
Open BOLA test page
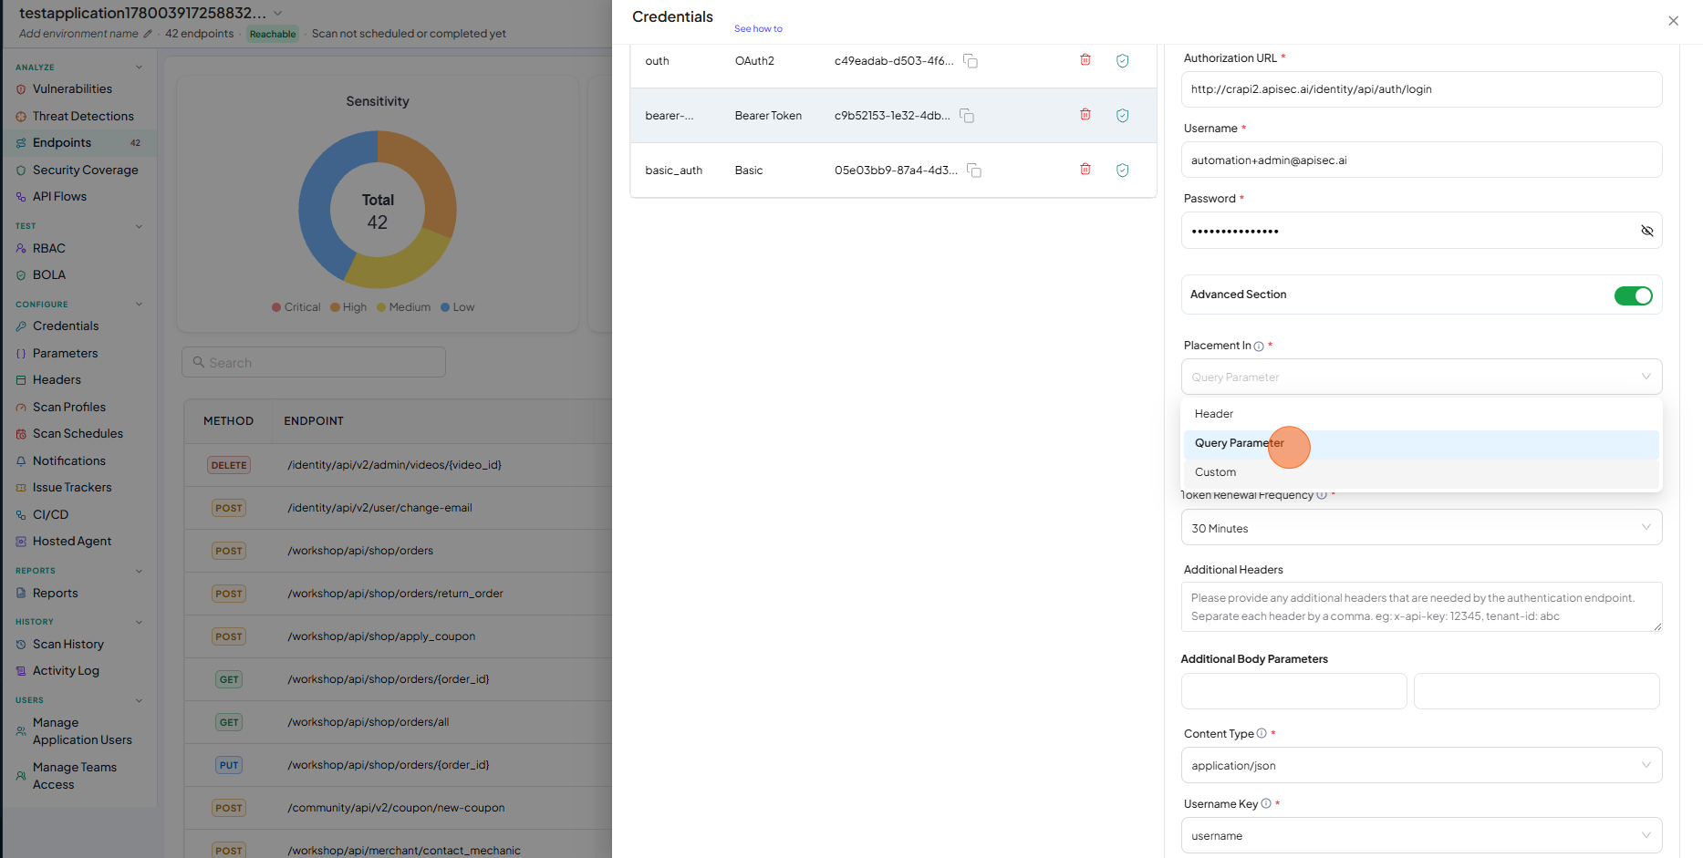(49, 275)
